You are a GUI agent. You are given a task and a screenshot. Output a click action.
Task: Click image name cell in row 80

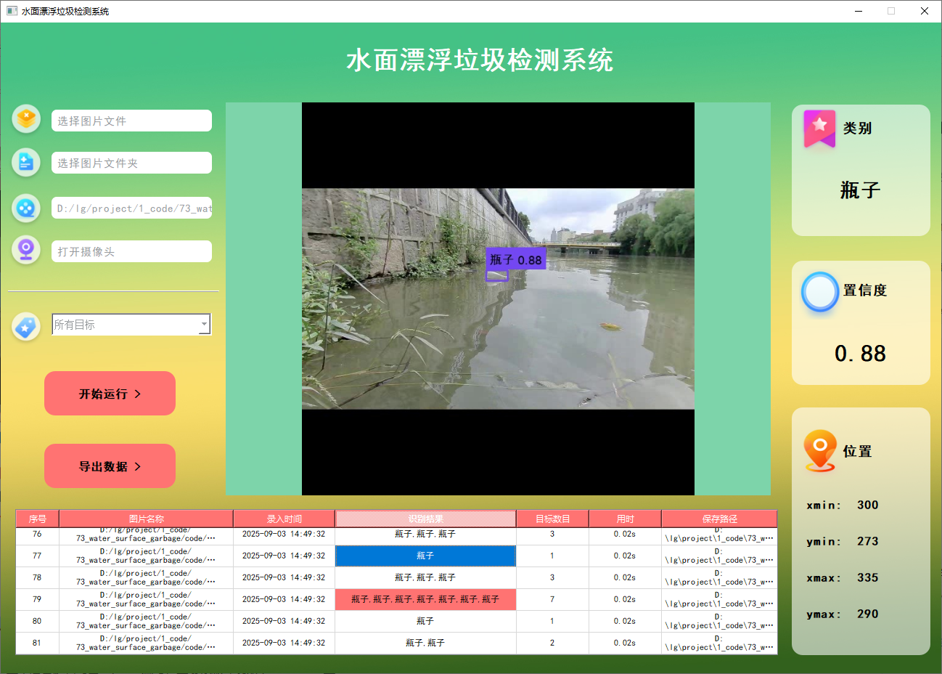146,621
